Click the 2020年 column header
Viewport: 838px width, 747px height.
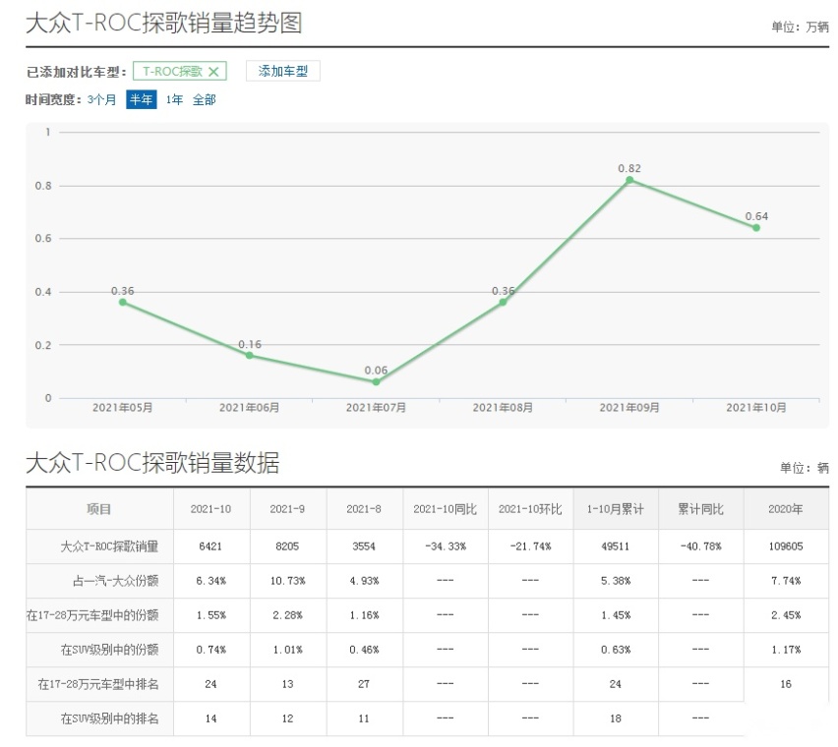click(x=786, y=509)
